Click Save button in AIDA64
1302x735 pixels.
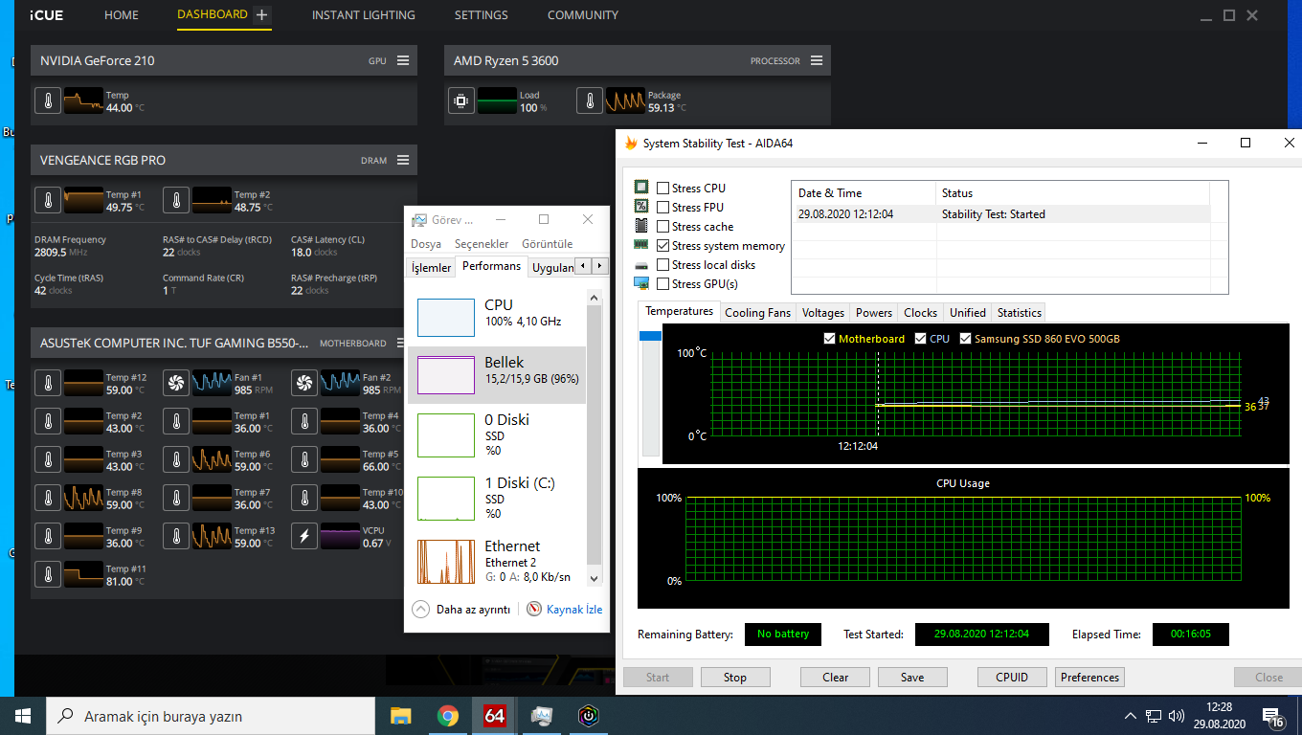(912, 677)
